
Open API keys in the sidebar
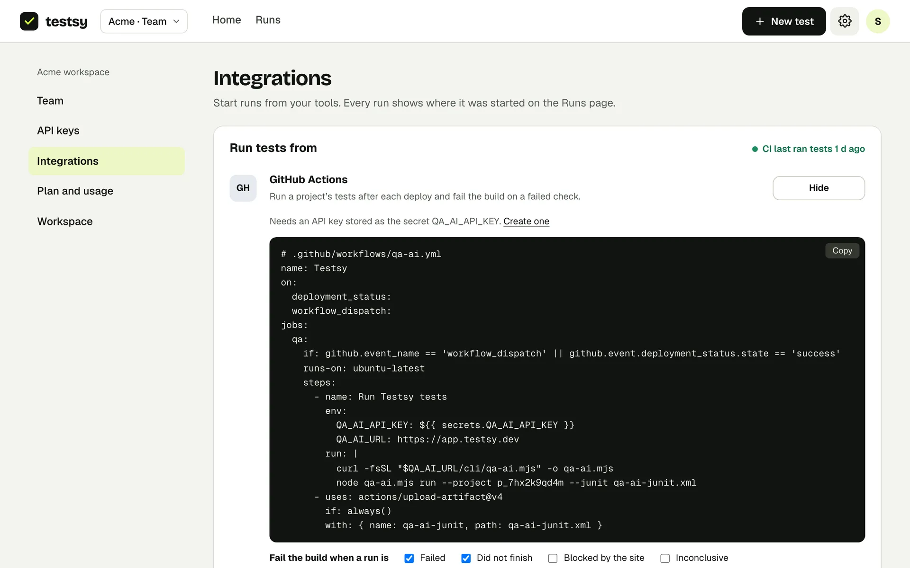(107, 131)
